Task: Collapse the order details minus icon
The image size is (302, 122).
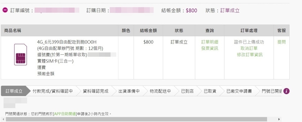Action: (x=5, y=10)
